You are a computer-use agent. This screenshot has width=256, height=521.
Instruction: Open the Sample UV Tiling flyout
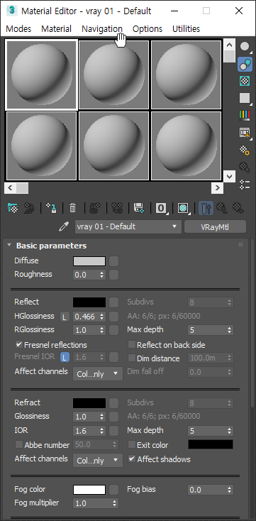point(245,99)
